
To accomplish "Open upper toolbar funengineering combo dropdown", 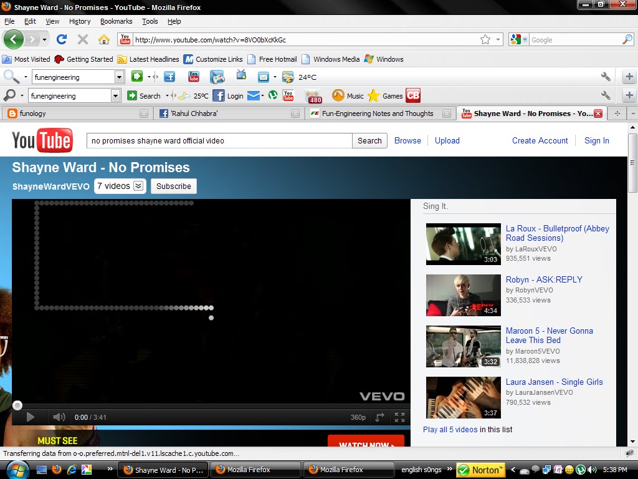I will 119,77.
